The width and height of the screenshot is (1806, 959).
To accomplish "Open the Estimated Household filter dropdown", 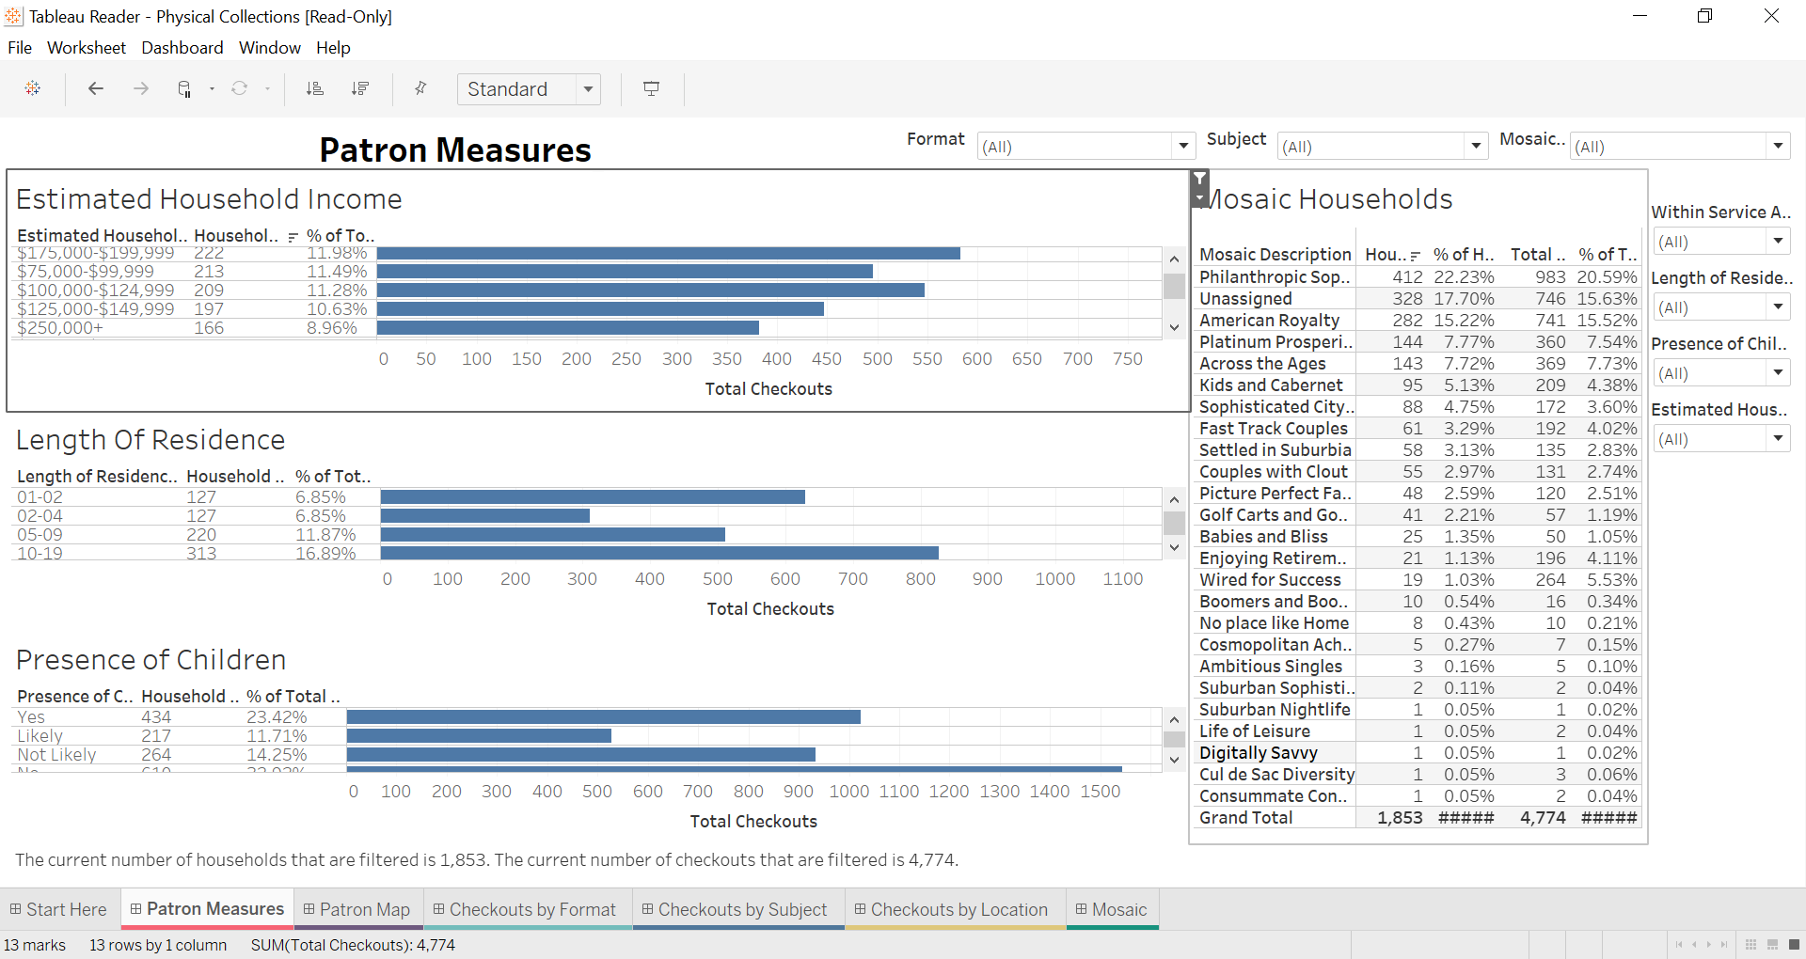I will pos(1778,438).
